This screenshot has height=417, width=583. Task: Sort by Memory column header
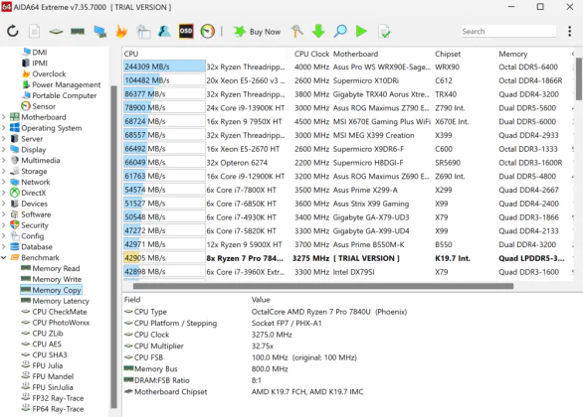pyautogui.click(x=513, y=54)
